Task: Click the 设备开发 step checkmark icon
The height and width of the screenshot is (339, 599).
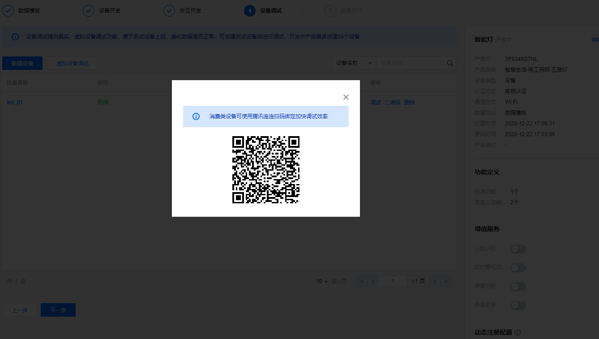Action: click(x=89, y=10)
